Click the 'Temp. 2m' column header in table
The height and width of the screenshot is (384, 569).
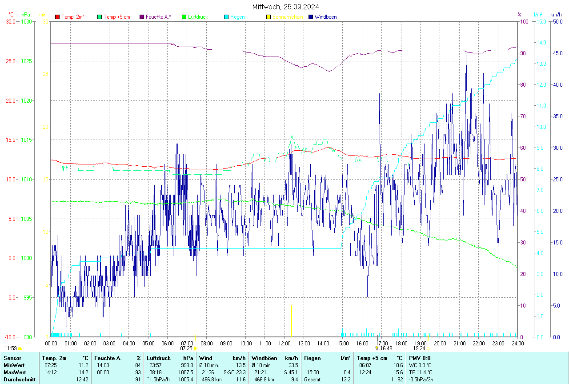coord(54,358)
